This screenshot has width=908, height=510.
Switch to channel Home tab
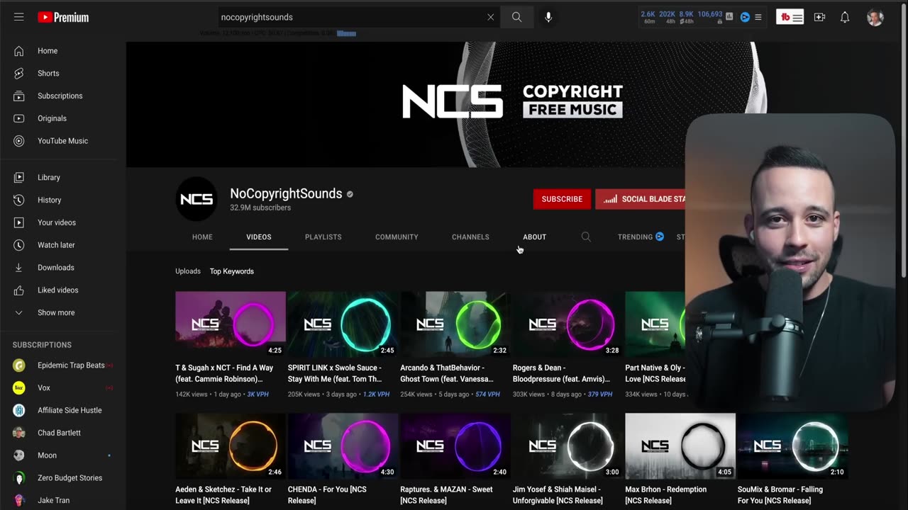[x=202, y=237]
